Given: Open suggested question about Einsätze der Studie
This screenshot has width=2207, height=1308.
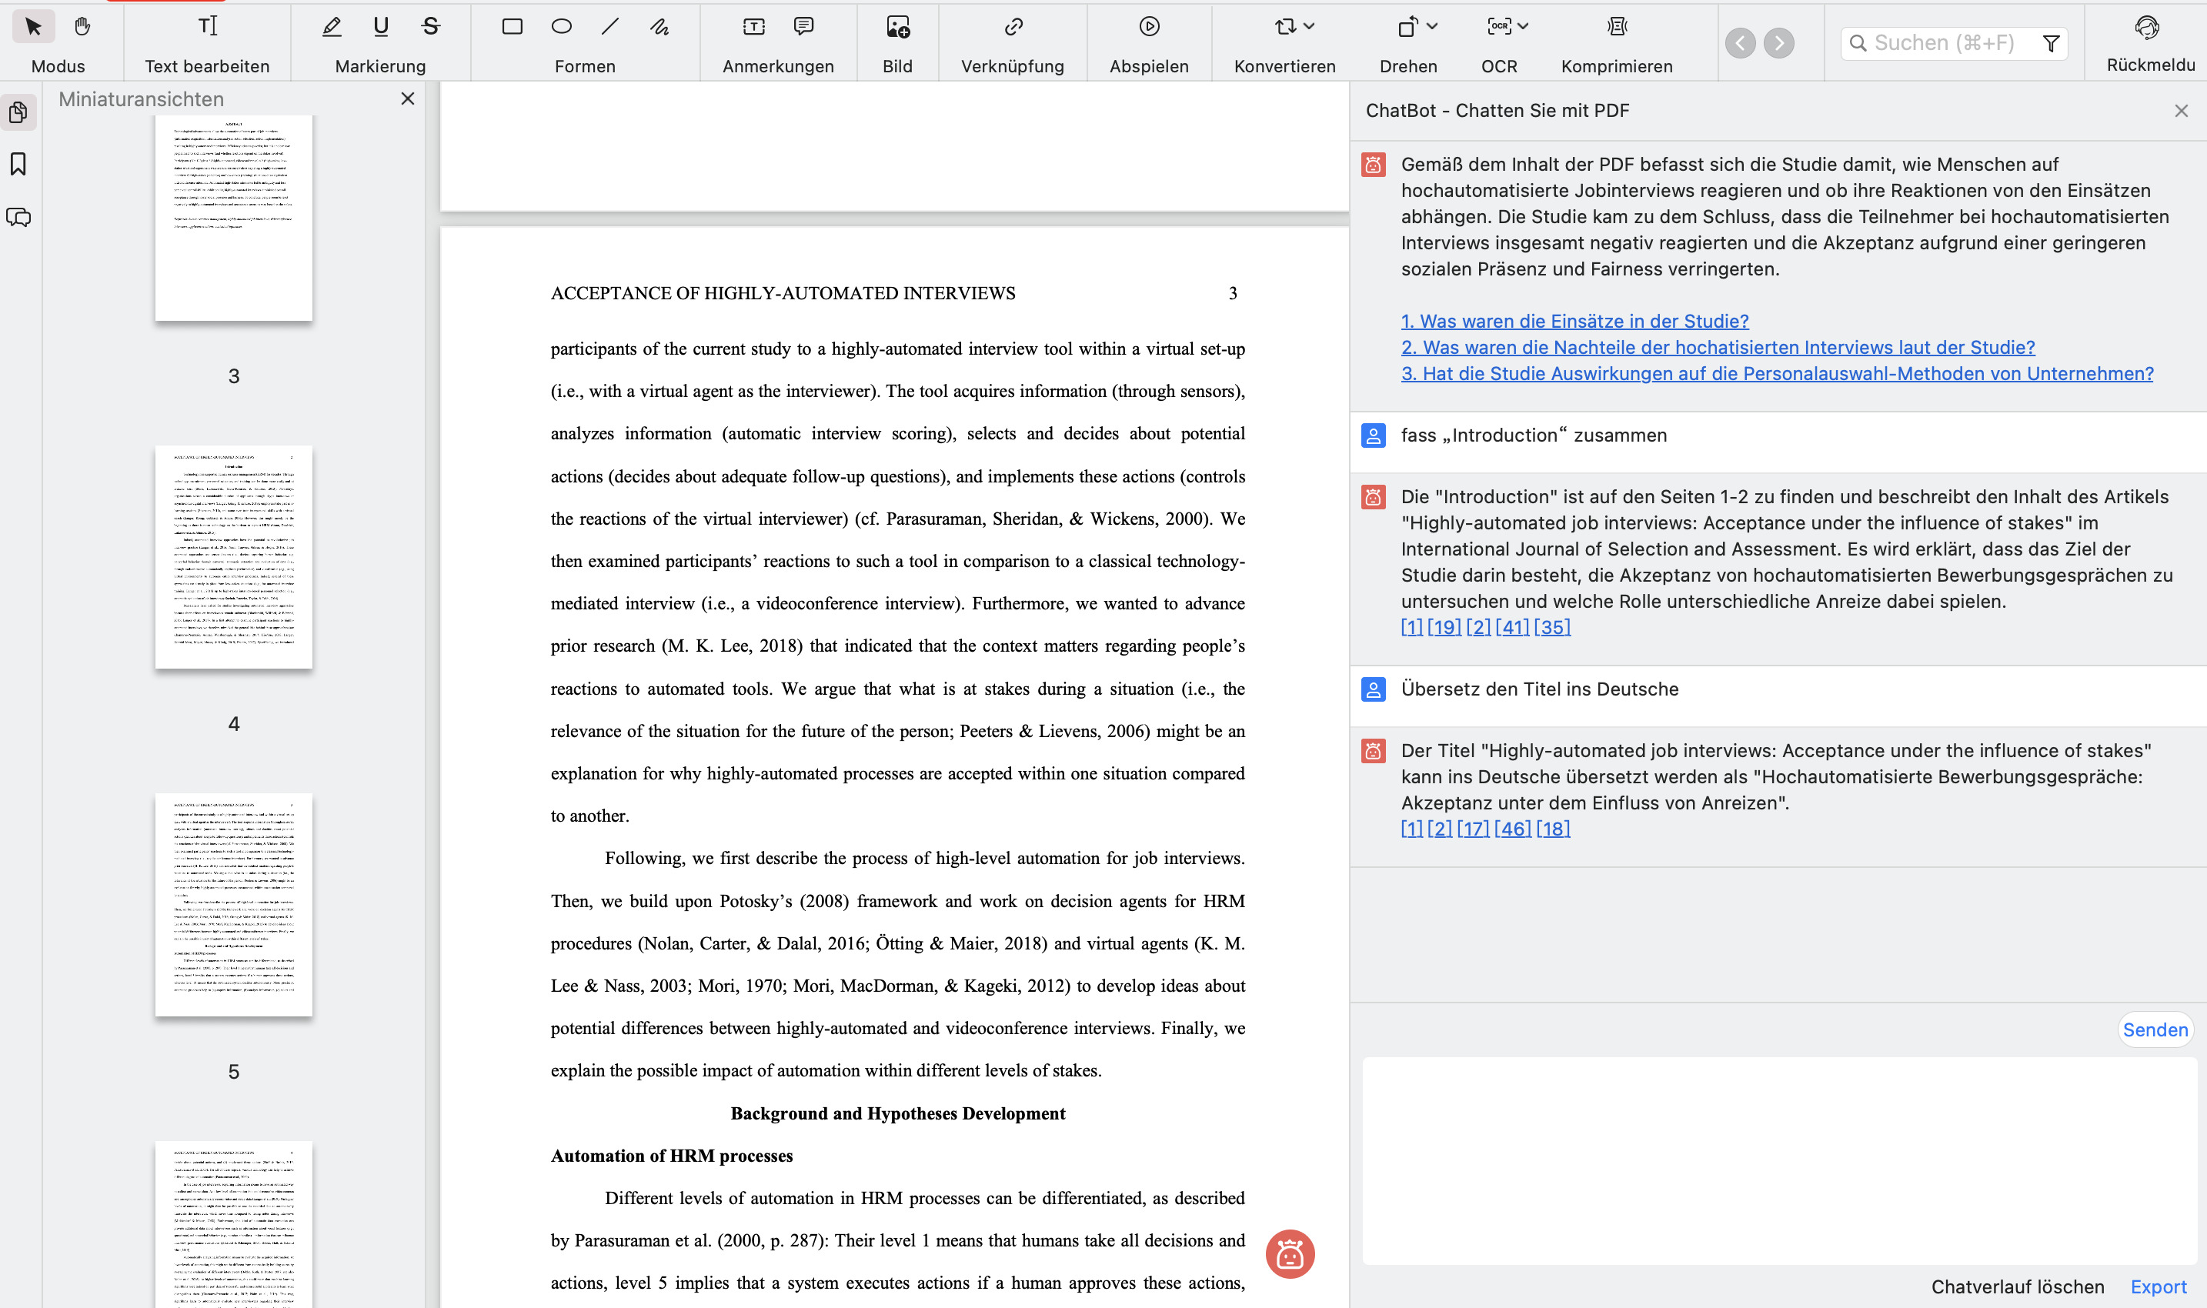Looking at the screenshot, I should tap(1574, 321).
